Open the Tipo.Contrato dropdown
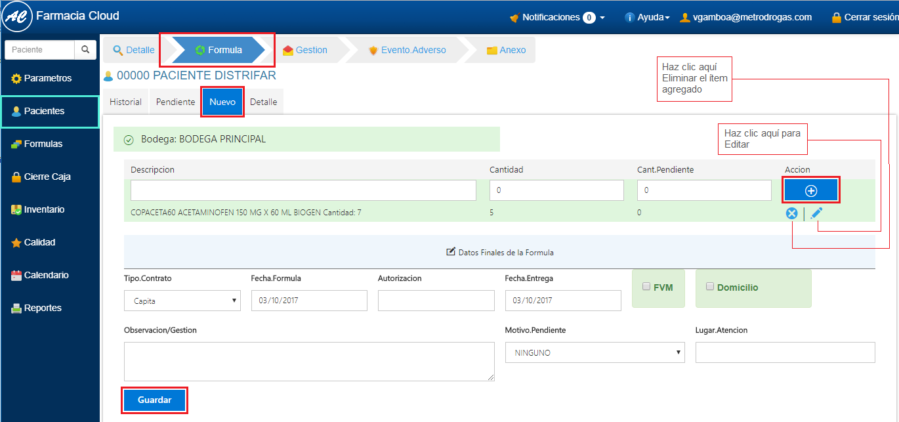899x422 pixels. pyautogui.click(x=182, y=301)
